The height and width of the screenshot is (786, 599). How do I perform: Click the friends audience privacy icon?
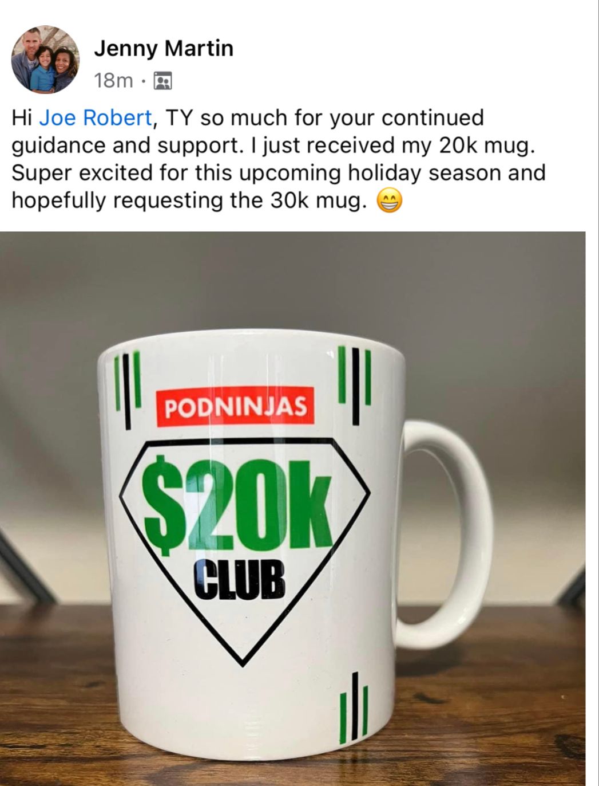pyautogui.click(x=163, y=81)
